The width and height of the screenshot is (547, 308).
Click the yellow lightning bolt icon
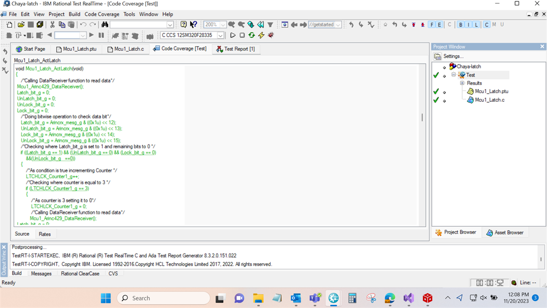261,35
